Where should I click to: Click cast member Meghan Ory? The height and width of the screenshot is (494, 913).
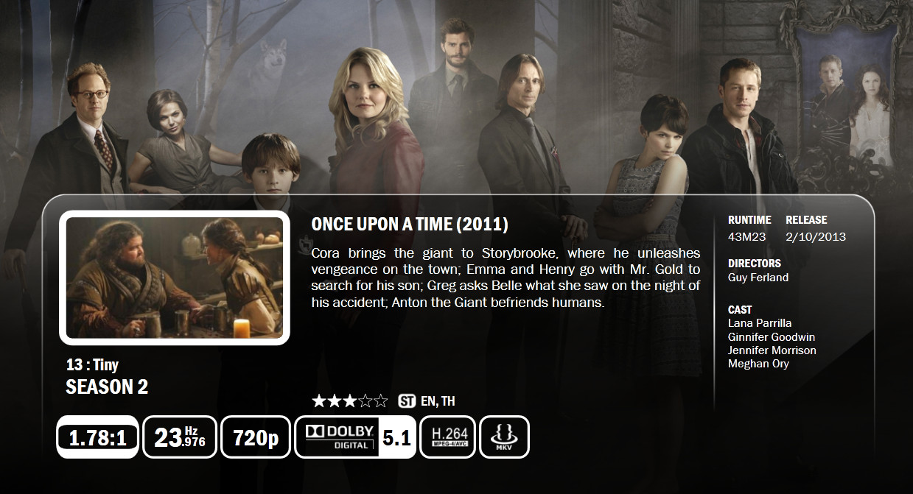pos(758,364)
